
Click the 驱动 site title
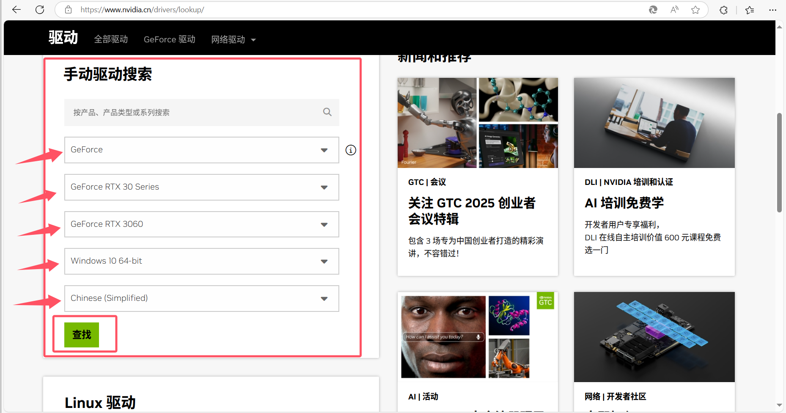tap(63, 38)
